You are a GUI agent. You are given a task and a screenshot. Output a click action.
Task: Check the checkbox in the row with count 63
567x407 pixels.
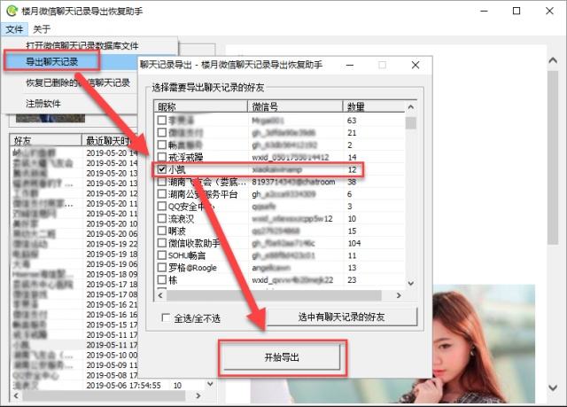point(162,120)
